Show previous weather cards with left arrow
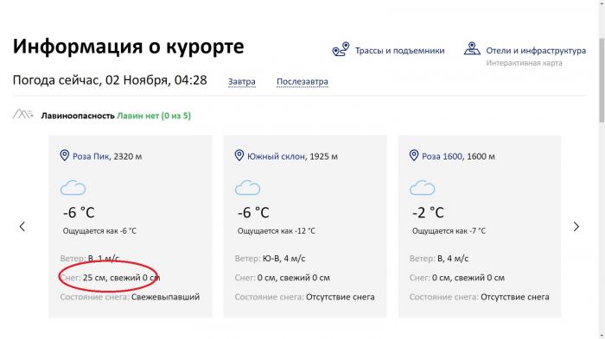The image size is (605, 339). (22, 227)
